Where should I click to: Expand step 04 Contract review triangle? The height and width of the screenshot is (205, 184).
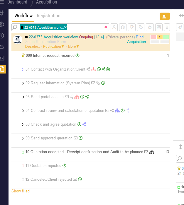click(x=23, y=111)
